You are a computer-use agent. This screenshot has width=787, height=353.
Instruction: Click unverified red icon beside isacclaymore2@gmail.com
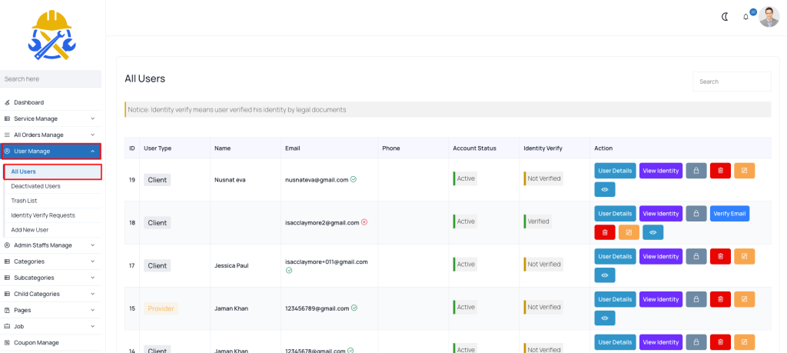pyautogui.click(x=364, y=222)
